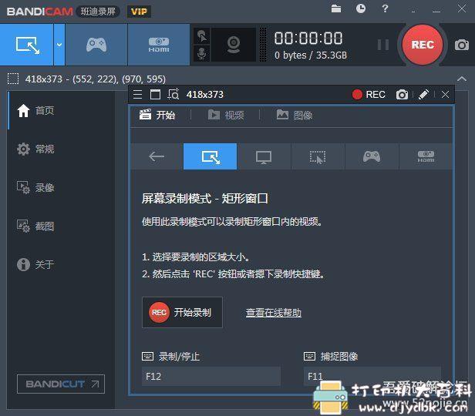
Task: Open the overlay hamburger menu icon
Action: 137,95
